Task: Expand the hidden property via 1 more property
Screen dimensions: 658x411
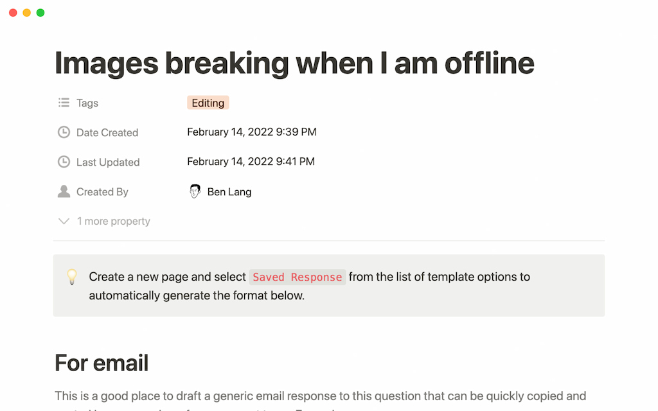Action: point(113,221)
